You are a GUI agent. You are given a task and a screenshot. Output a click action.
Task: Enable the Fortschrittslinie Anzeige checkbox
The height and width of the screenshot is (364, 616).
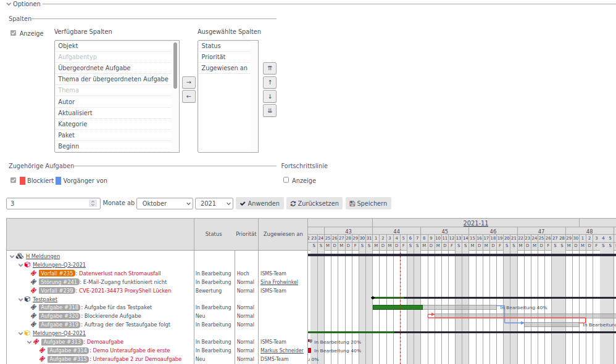[x=286, y=180]
